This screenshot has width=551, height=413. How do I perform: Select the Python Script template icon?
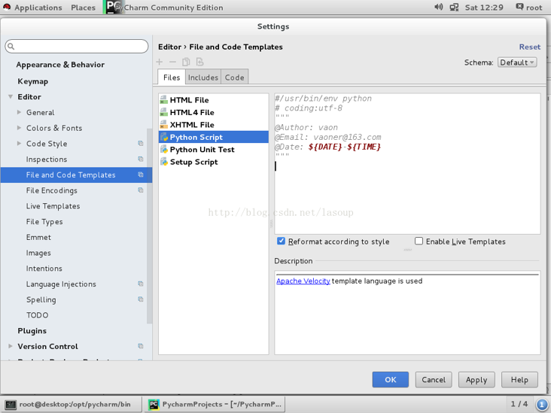click(x=164, y=138)
